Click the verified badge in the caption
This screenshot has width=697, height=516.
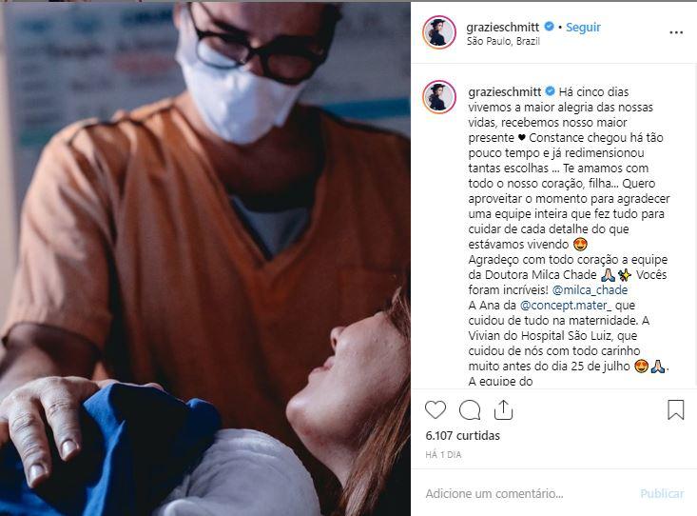(x=550, y=91)
